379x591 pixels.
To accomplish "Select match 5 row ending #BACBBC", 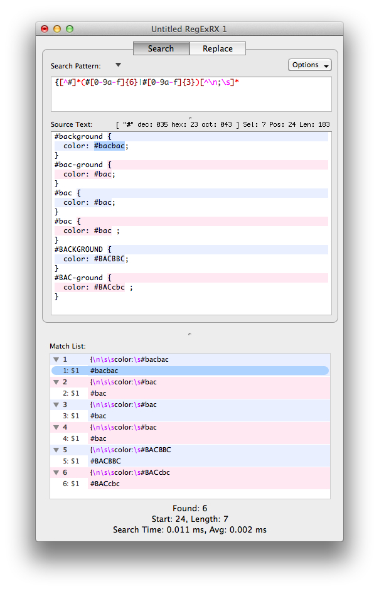I will point(190,450).
